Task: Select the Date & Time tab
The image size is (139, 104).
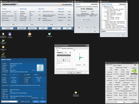Action: [x=58, y=48]
